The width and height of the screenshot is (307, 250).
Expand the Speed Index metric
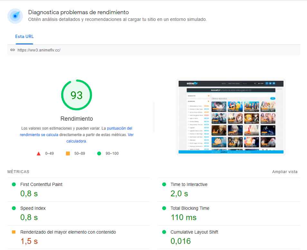pyautogui.click(x=33, y=208)
